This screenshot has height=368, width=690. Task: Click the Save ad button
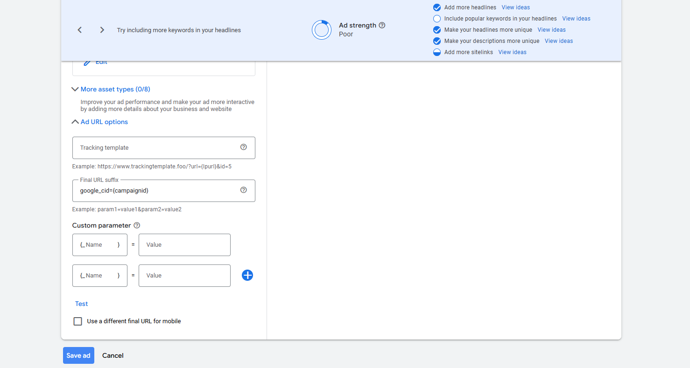point(78,355)
